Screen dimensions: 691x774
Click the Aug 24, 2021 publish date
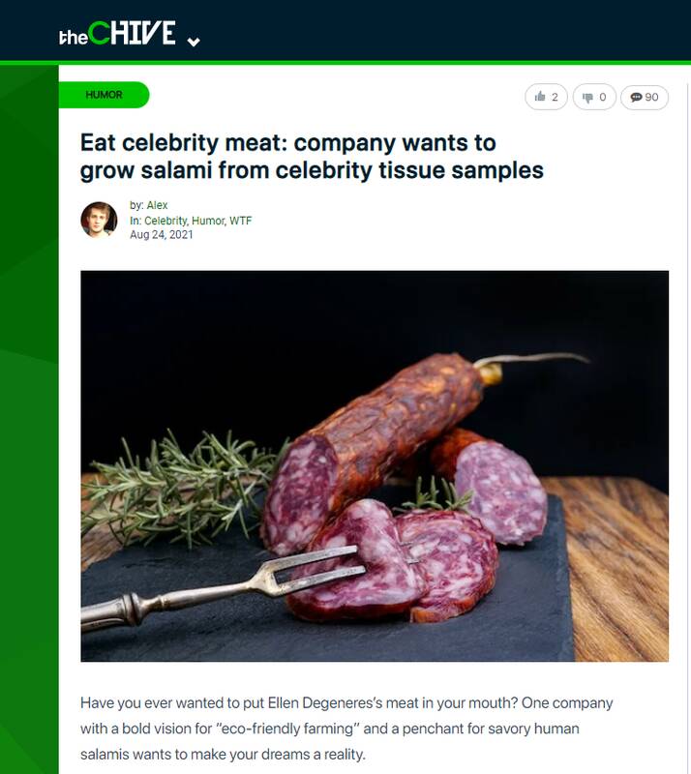161,234
